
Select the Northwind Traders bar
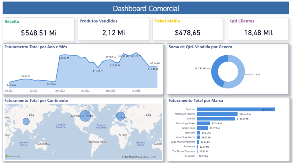[x=217, y=114]
